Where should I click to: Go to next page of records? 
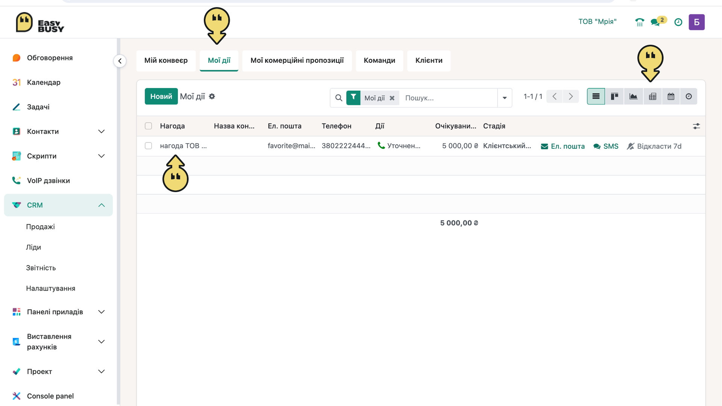pos(571,97)
